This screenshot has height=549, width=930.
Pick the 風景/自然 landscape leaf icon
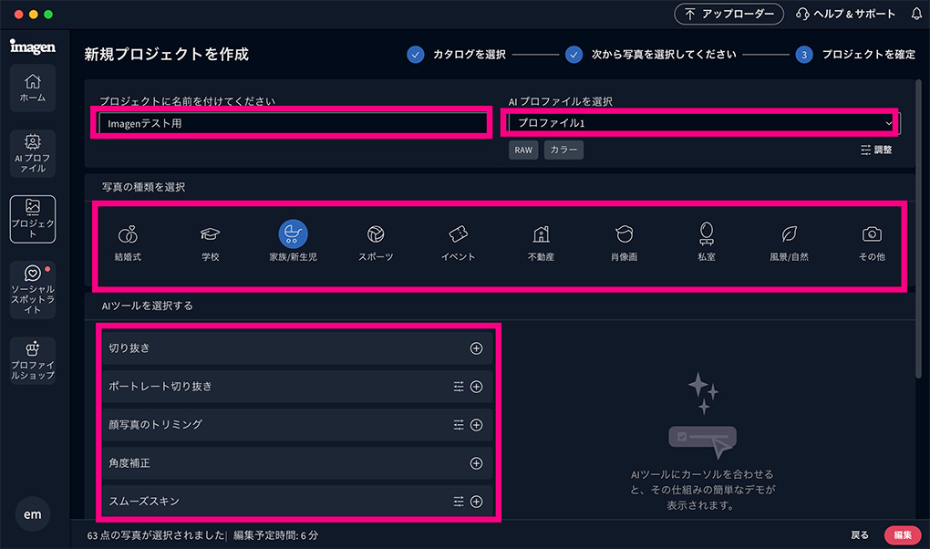789,235
